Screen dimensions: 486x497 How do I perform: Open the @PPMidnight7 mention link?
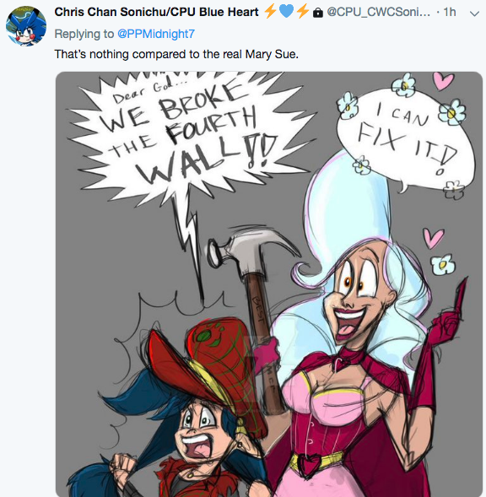[x=156, y=34]
